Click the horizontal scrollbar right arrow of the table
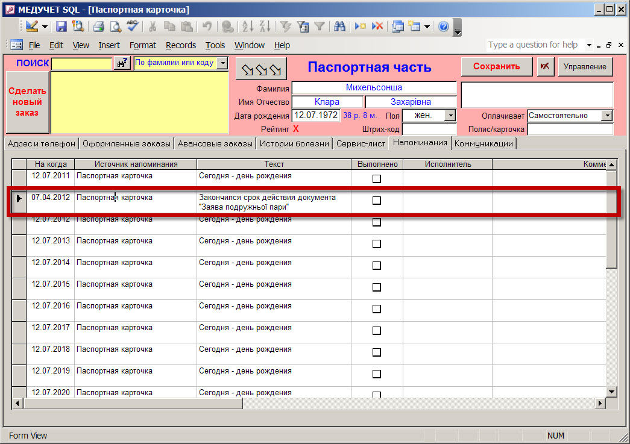The image size is (630, 444). tap(600, 403)
